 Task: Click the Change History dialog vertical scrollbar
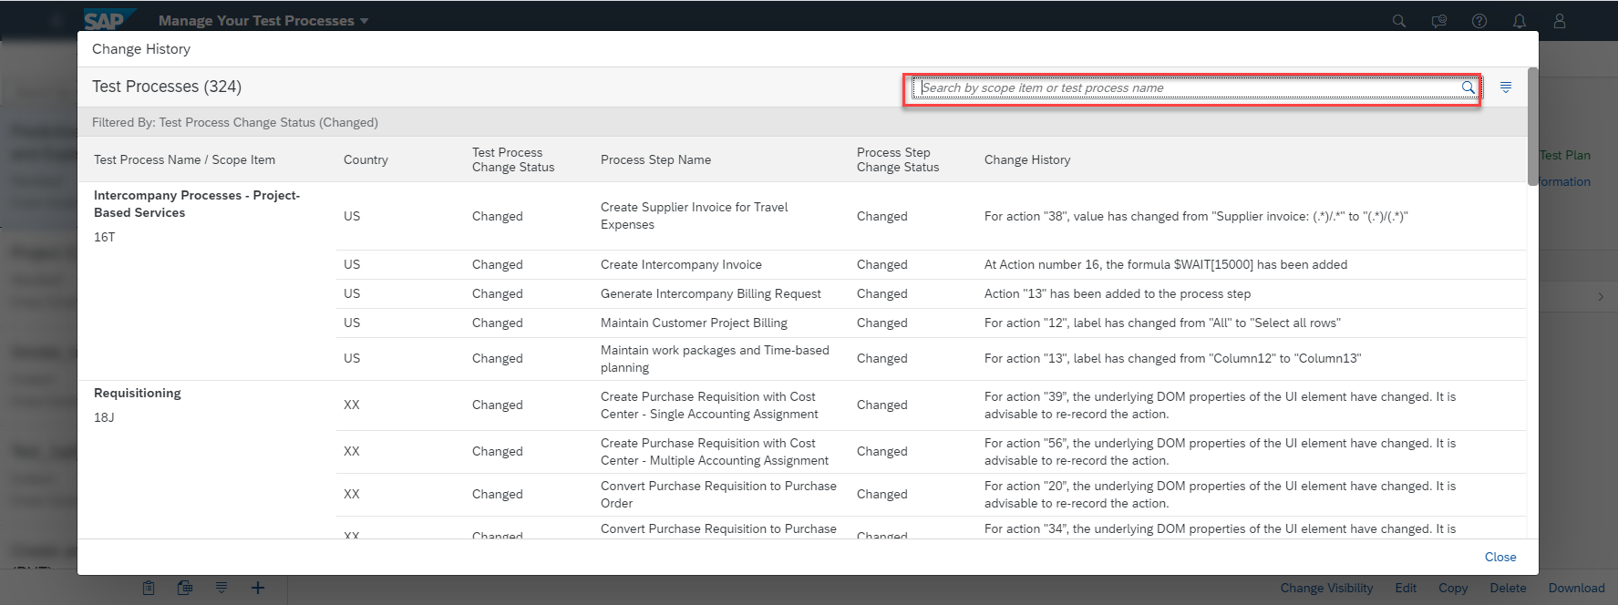[x=1532, y=126]
